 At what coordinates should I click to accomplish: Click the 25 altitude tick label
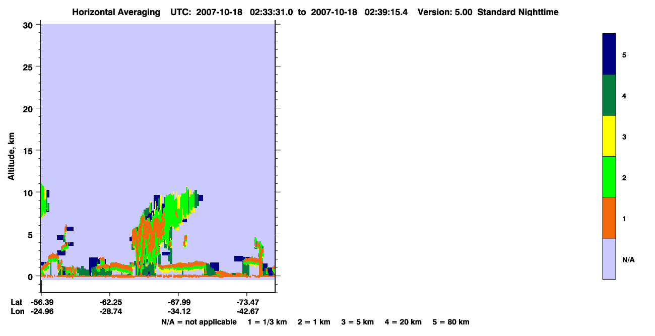(x=28, y=66)
